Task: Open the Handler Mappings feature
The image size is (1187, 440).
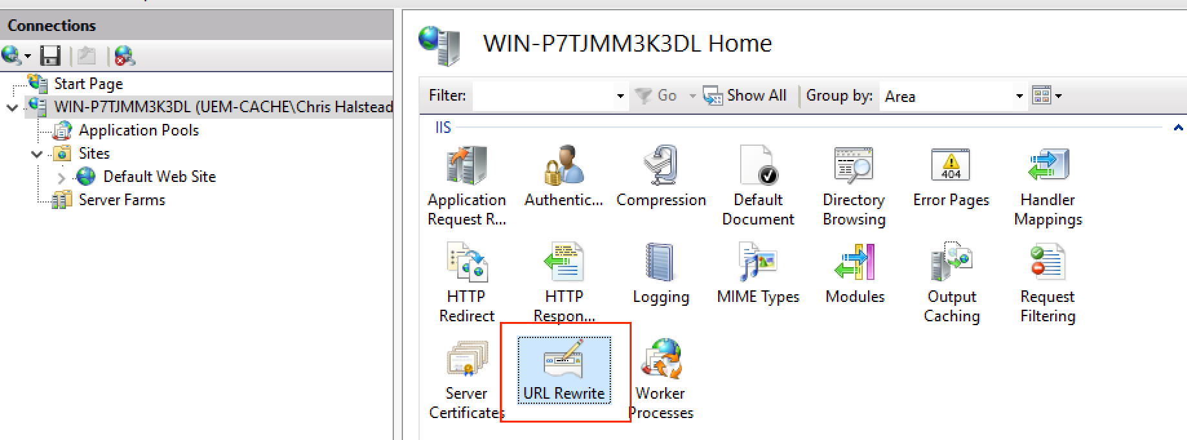Action: coord(1048,186)
